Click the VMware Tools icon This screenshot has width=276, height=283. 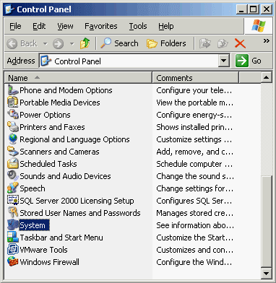[x=13, y=250]
